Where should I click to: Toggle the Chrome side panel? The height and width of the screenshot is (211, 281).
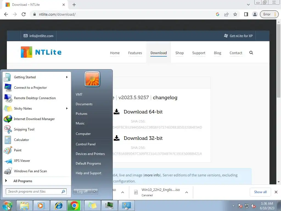point(246,14)
